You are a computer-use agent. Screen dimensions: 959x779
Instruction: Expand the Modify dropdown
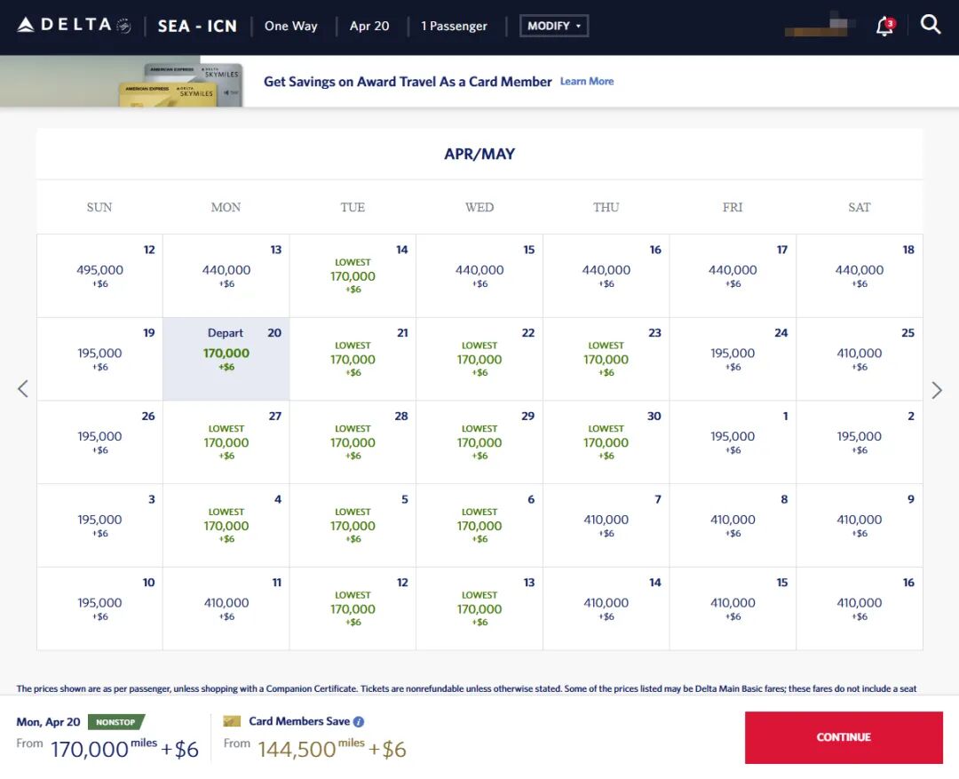[554, 26]
